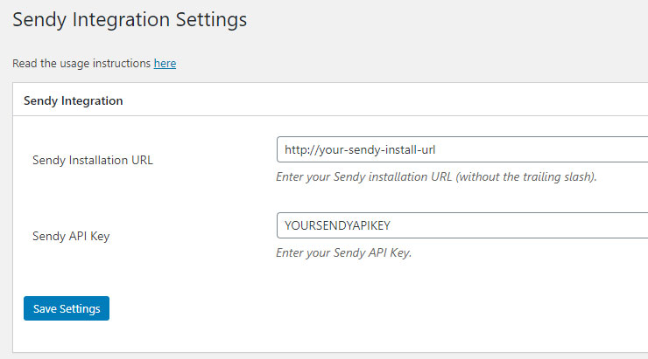Focus the Sendy Installation URL input field
The width and height of the screenshot is (648, 359).
coord(462,149)
